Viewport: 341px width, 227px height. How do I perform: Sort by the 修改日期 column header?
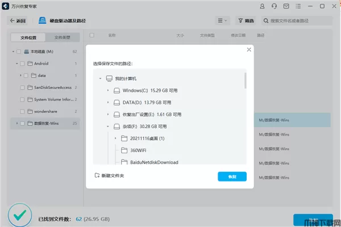click(238, 35)
